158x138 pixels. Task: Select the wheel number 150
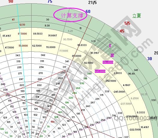(36, 103)
